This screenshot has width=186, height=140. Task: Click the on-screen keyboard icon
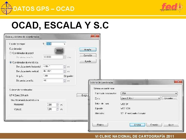tap(59, 51)
